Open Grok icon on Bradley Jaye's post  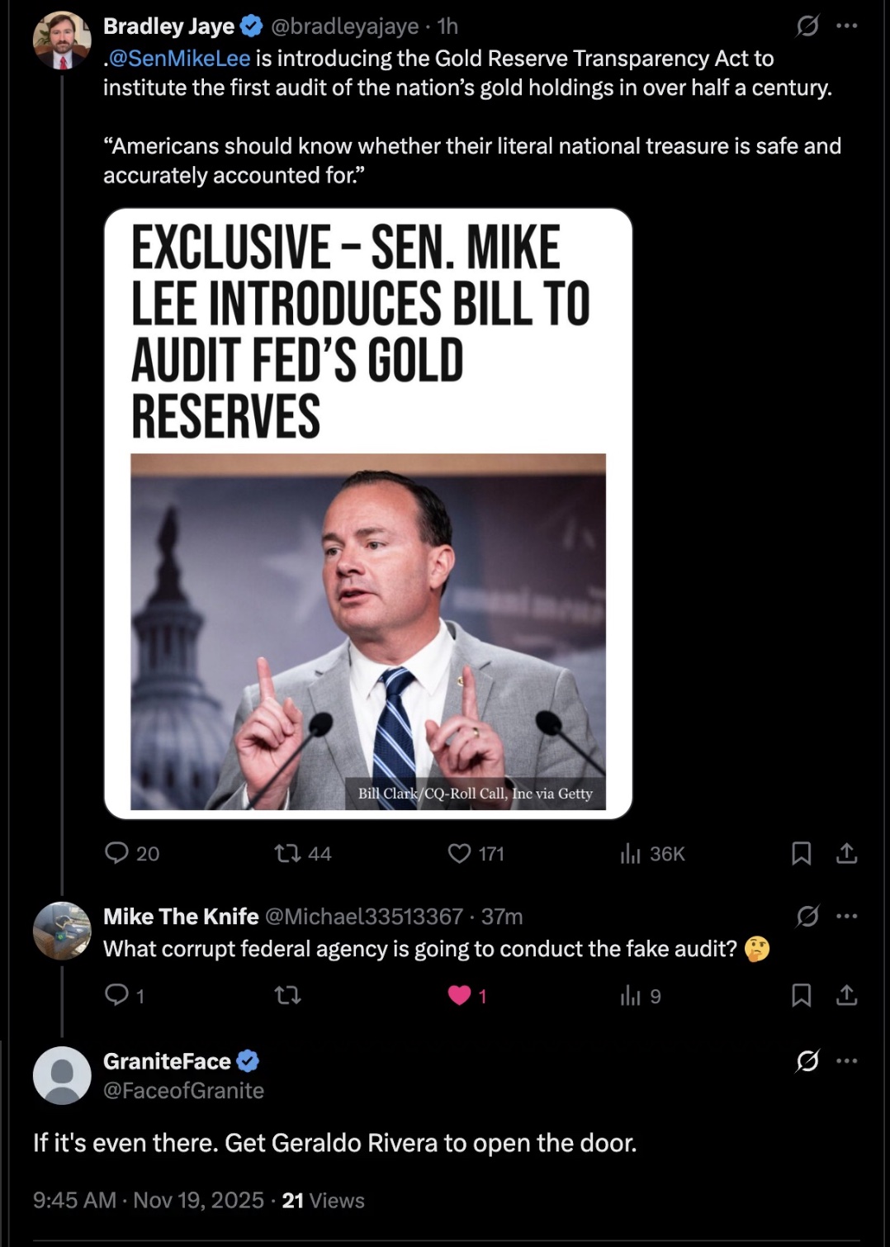click(x=807, y=26)
